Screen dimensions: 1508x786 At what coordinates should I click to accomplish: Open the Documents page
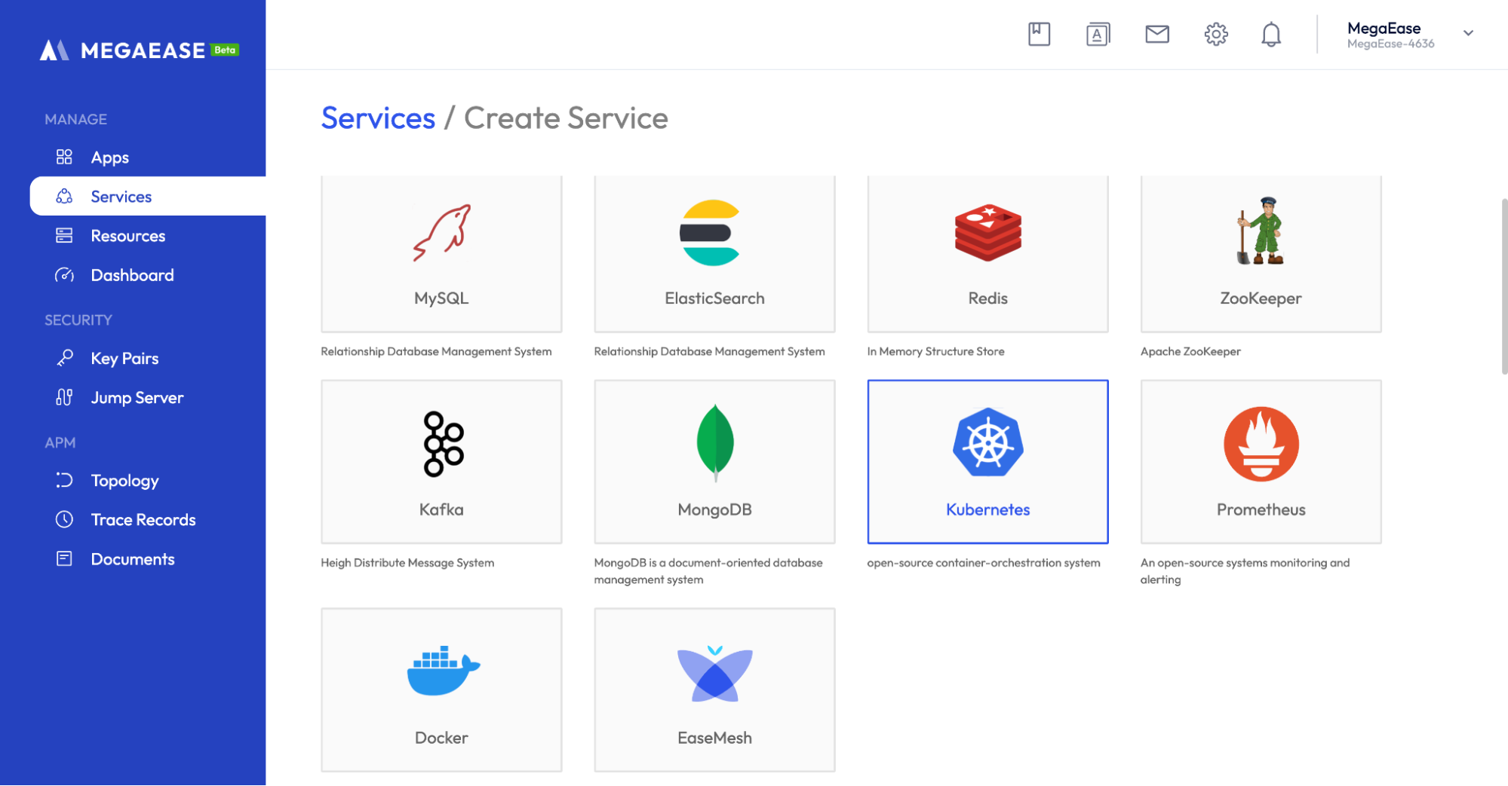click(x=133, y=558)
